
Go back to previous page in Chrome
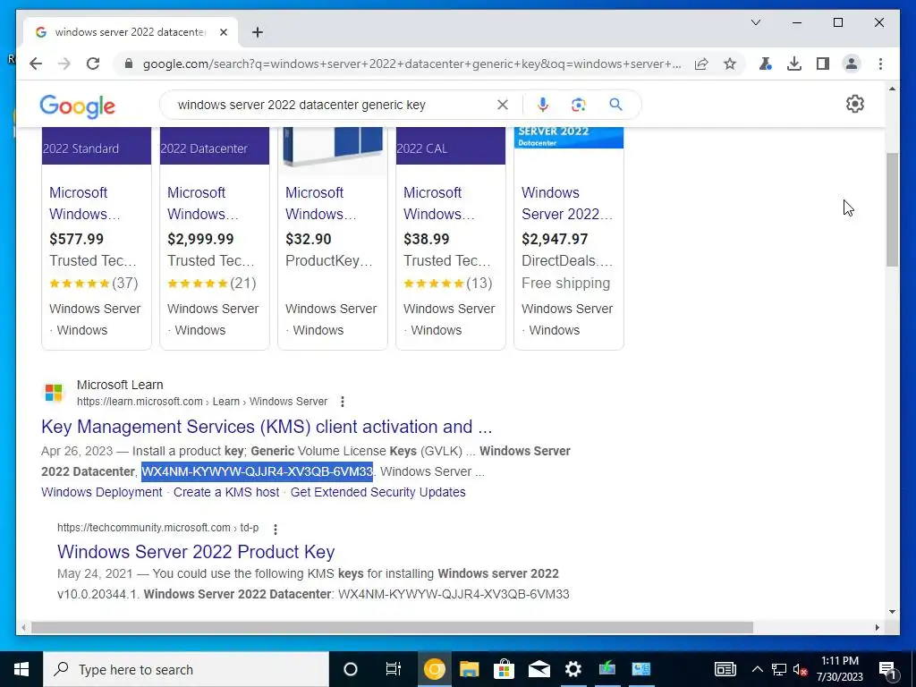(x=36, y=64)
